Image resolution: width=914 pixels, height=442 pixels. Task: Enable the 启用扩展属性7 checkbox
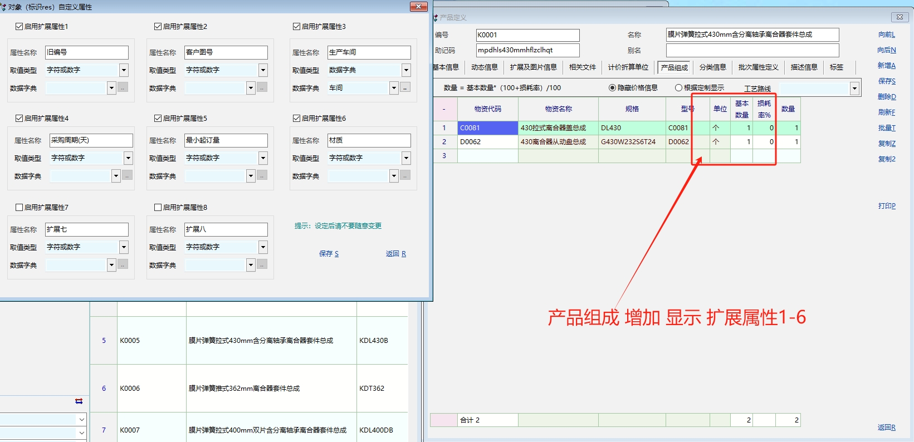[x=19, y=208]
